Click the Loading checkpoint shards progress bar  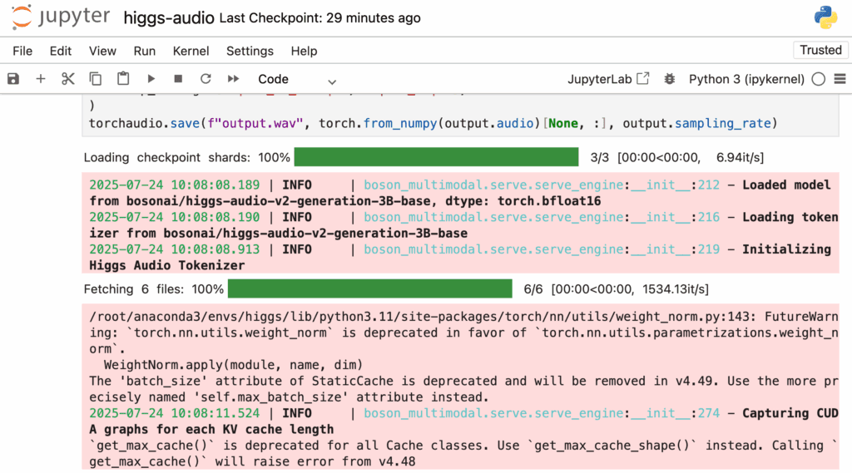click(436, 157)
